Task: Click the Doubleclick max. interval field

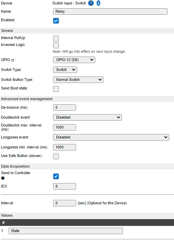Action: tap(64, 128)
